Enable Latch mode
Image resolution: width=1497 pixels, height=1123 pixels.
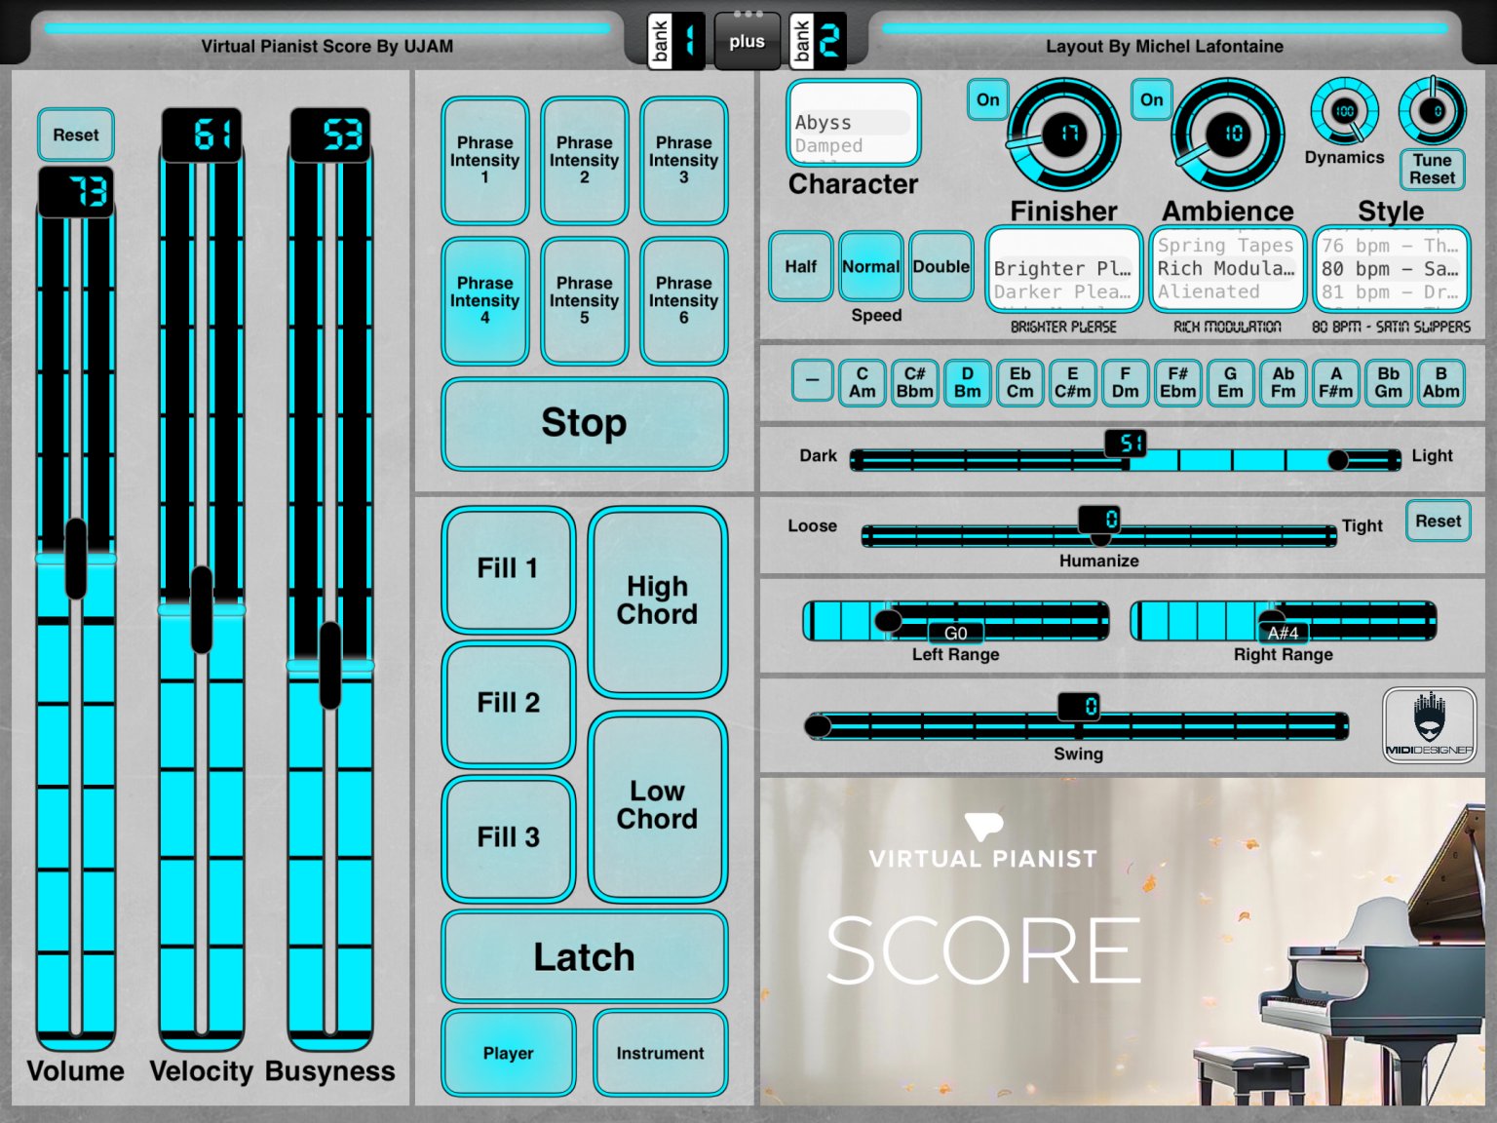[x=585, y=956]
